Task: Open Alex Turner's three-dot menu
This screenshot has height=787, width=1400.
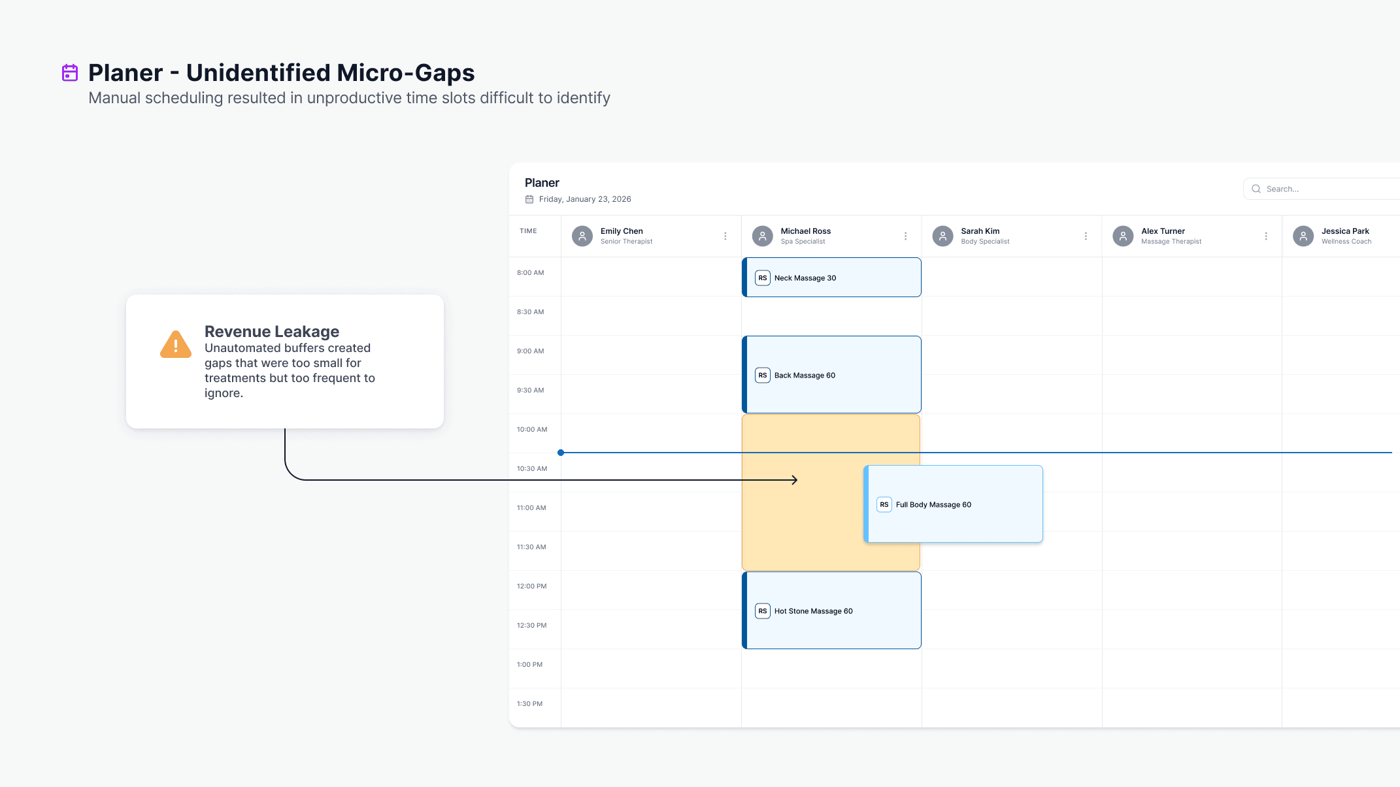Action: tap(1266, 236)
